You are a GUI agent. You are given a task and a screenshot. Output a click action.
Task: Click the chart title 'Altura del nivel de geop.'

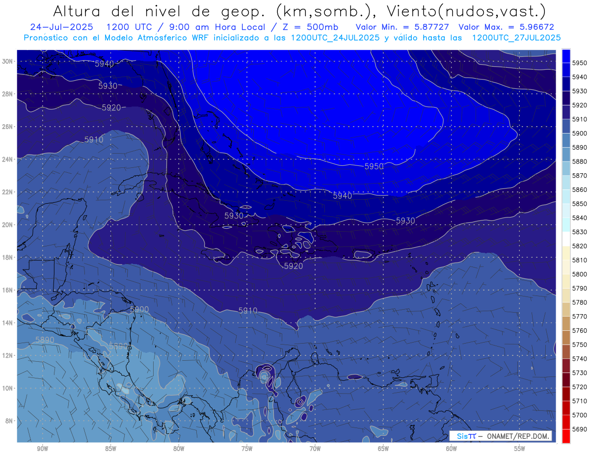160,11
